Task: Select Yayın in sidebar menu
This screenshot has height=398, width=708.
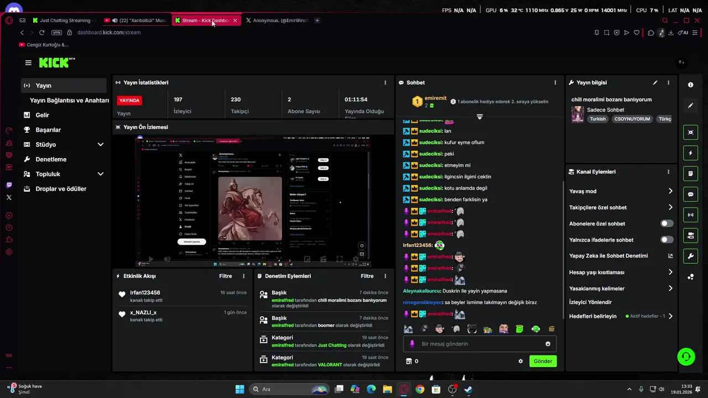Action: (64, 86)
